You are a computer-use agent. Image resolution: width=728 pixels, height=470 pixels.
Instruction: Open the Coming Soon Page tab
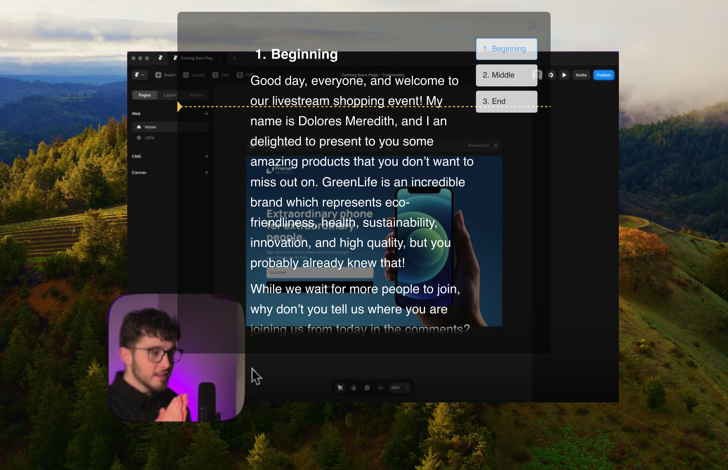pos(197,58)
